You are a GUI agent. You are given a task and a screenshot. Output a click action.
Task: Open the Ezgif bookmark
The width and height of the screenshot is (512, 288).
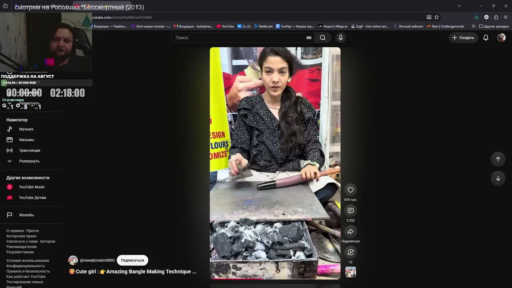pyautogui.click(x=370, y=26)
